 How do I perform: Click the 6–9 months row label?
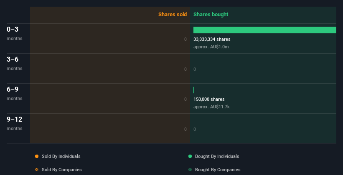click(15, 93)
